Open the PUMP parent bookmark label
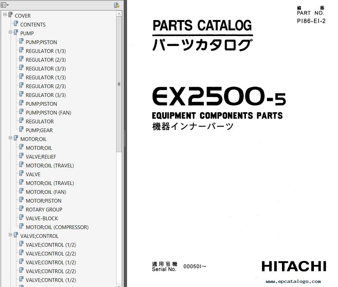The height and width of the screenshot is (287, 338). [27, 33]
